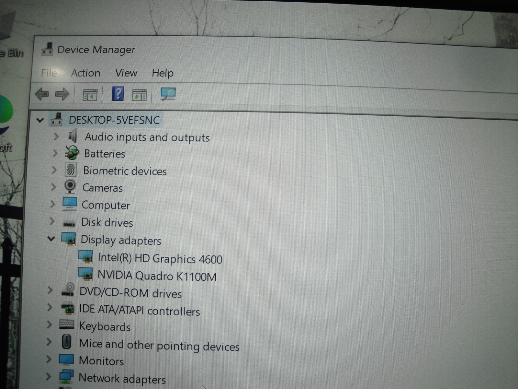
Task: Click the DESKTOP-5VEFSNC computer icon
Action: coord(57,119)
